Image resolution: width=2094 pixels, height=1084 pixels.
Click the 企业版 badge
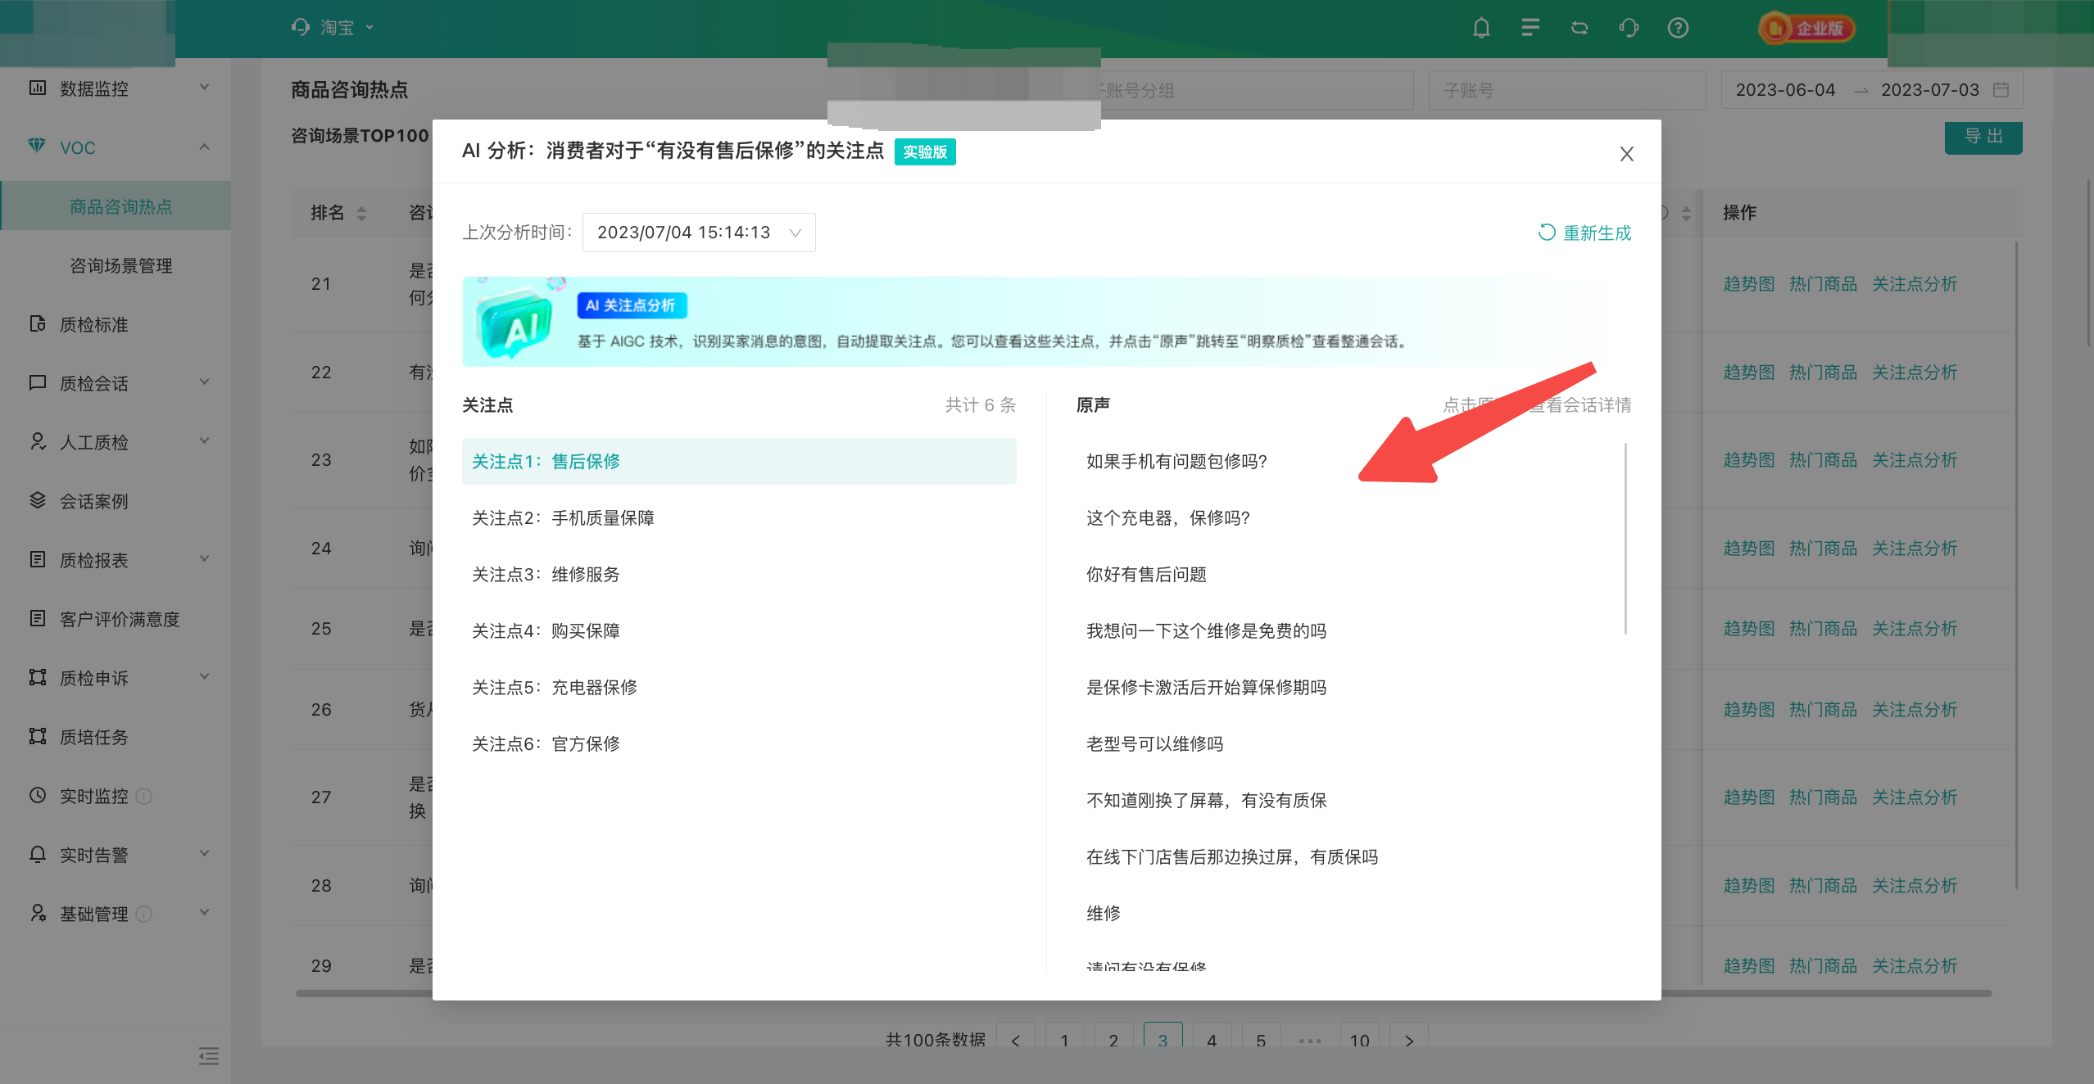(1807, 29)
